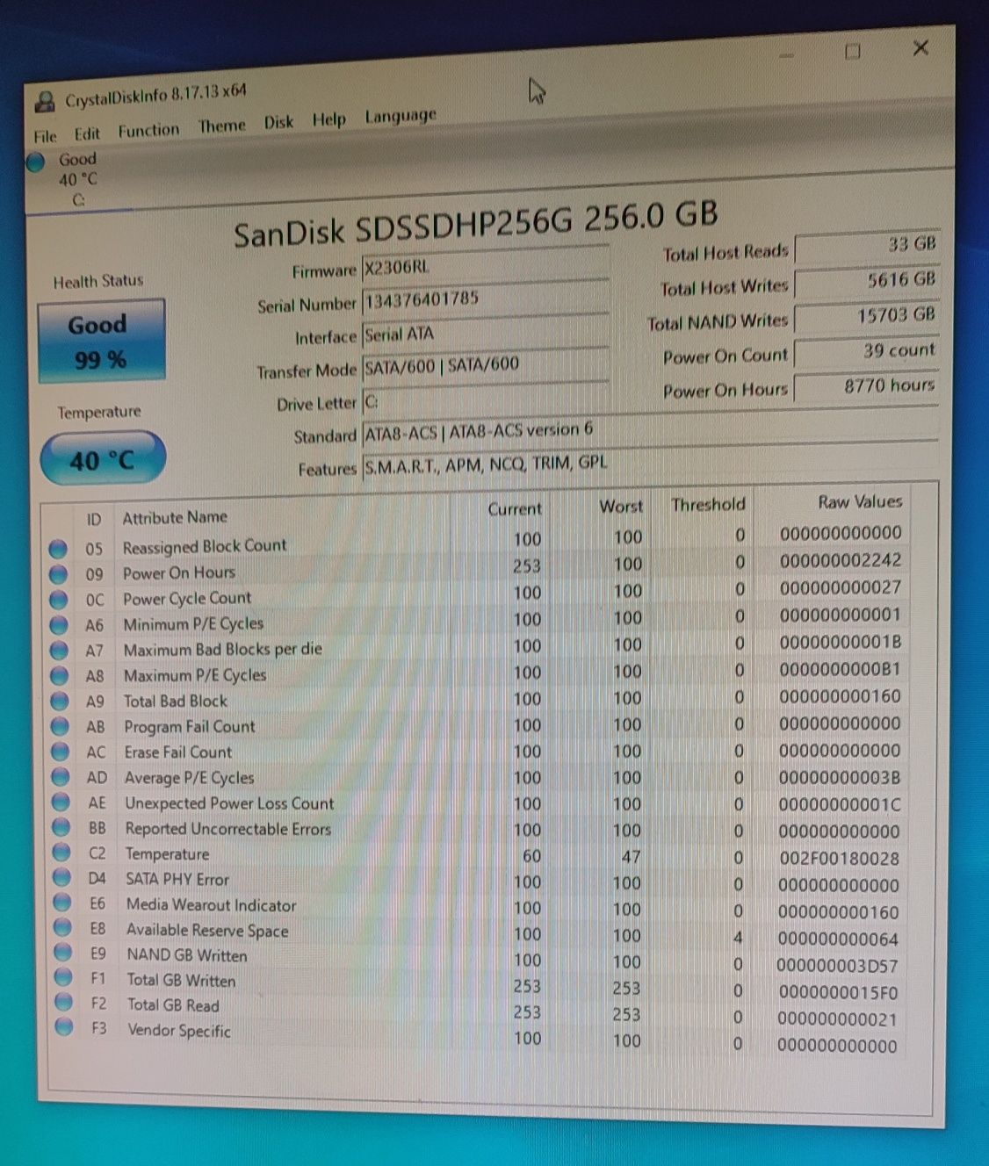This screenshot has width=989, height=1166.
Task: Click the CrystalDiskInfo app icon in title bar
Action: click(45, 103)
